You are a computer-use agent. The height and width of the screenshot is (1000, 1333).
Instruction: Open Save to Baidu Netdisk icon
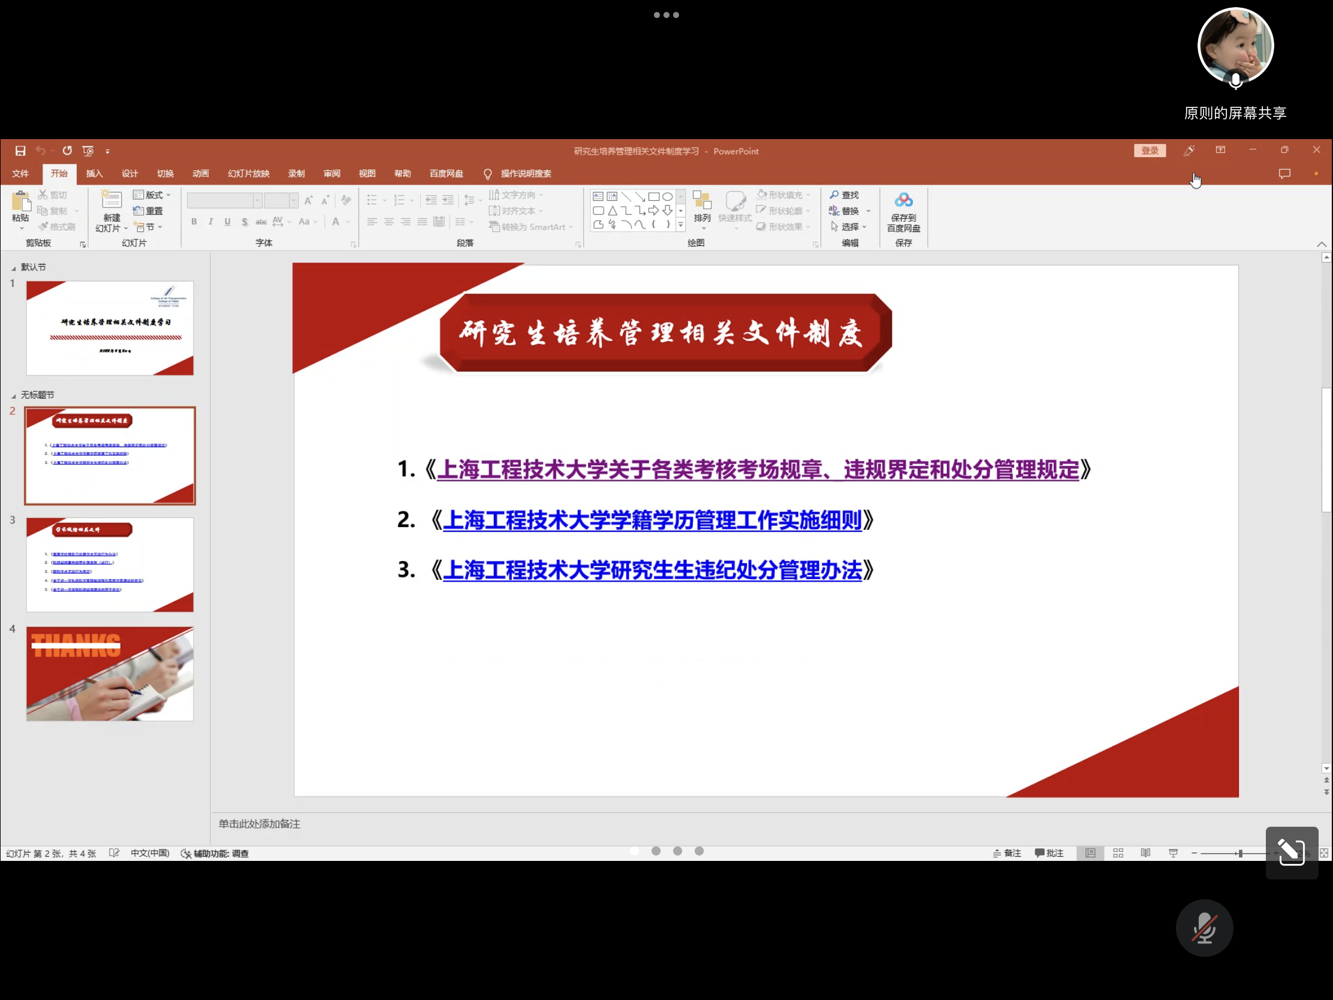903,201
